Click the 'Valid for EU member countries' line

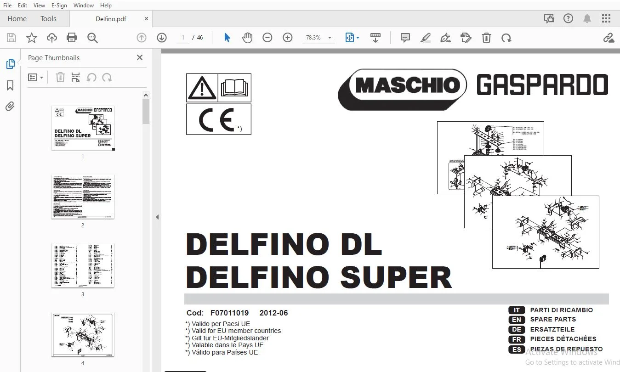pyautogui.click(x=233, y=331)
